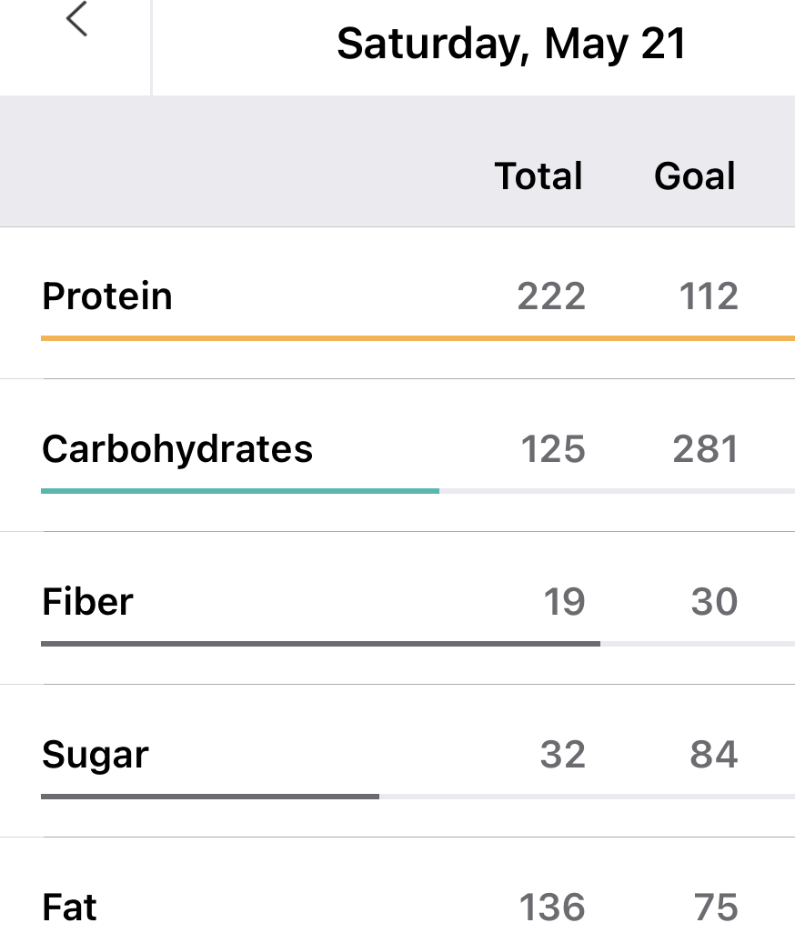Select the Goal column header

click(x=695, y=176)
